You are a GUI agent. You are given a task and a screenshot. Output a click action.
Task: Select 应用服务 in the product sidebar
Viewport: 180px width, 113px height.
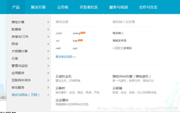[18, 73]
